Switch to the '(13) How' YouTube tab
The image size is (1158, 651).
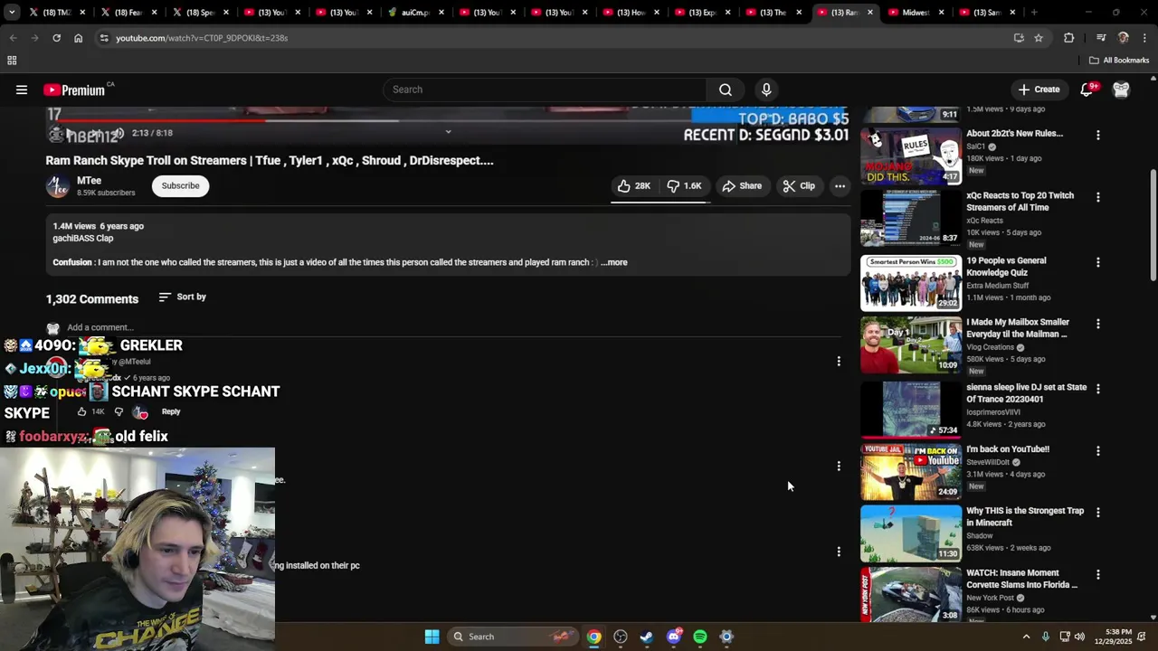630,13
